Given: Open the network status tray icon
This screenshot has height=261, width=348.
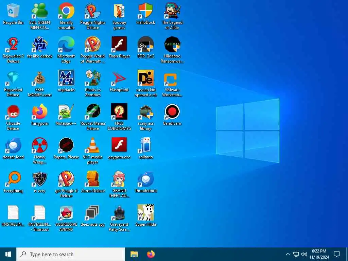Looking at the screenshot, I should (x=296, y=254).
